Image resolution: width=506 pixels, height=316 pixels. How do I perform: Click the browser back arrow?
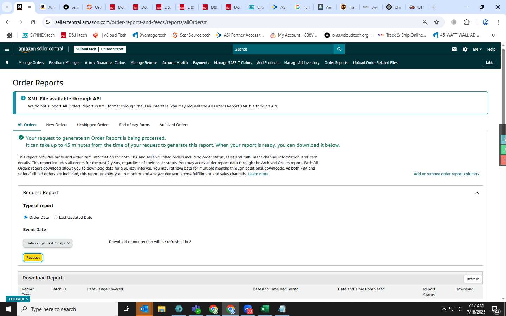click(x=8, y=22)
